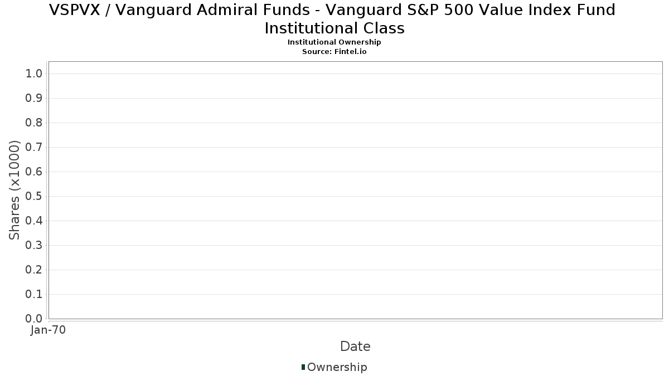Click the 0.0 y-axis tick label
669x376 pixels.
click(x=34, y=319)
